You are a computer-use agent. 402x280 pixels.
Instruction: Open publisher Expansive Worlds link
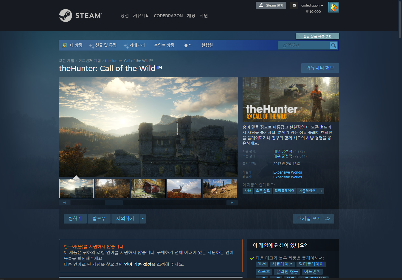point(288,177)
